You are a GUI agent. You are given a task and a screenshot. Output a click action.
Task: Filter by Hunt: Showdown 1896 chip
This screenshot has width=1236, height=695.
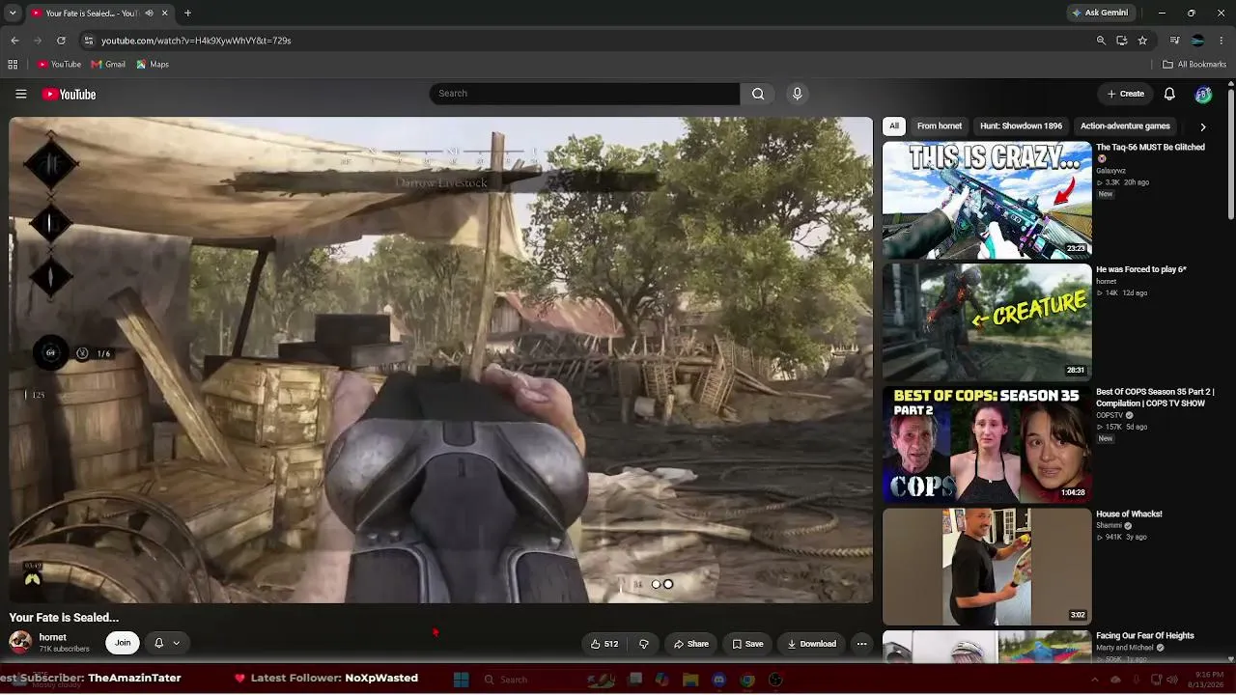click(1021, 126)
